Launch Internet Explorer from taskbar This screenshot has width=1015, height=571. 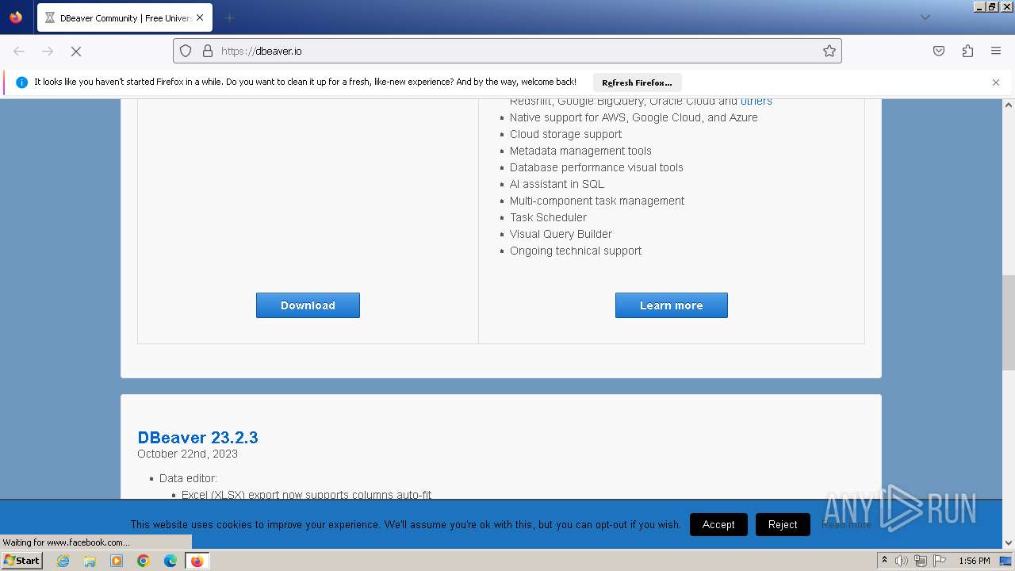coord(63,561)
